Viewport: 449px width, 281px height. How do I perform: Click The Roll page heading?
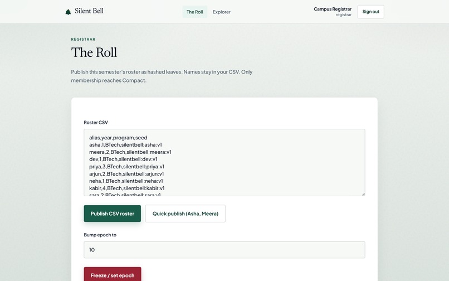(94, 52)
